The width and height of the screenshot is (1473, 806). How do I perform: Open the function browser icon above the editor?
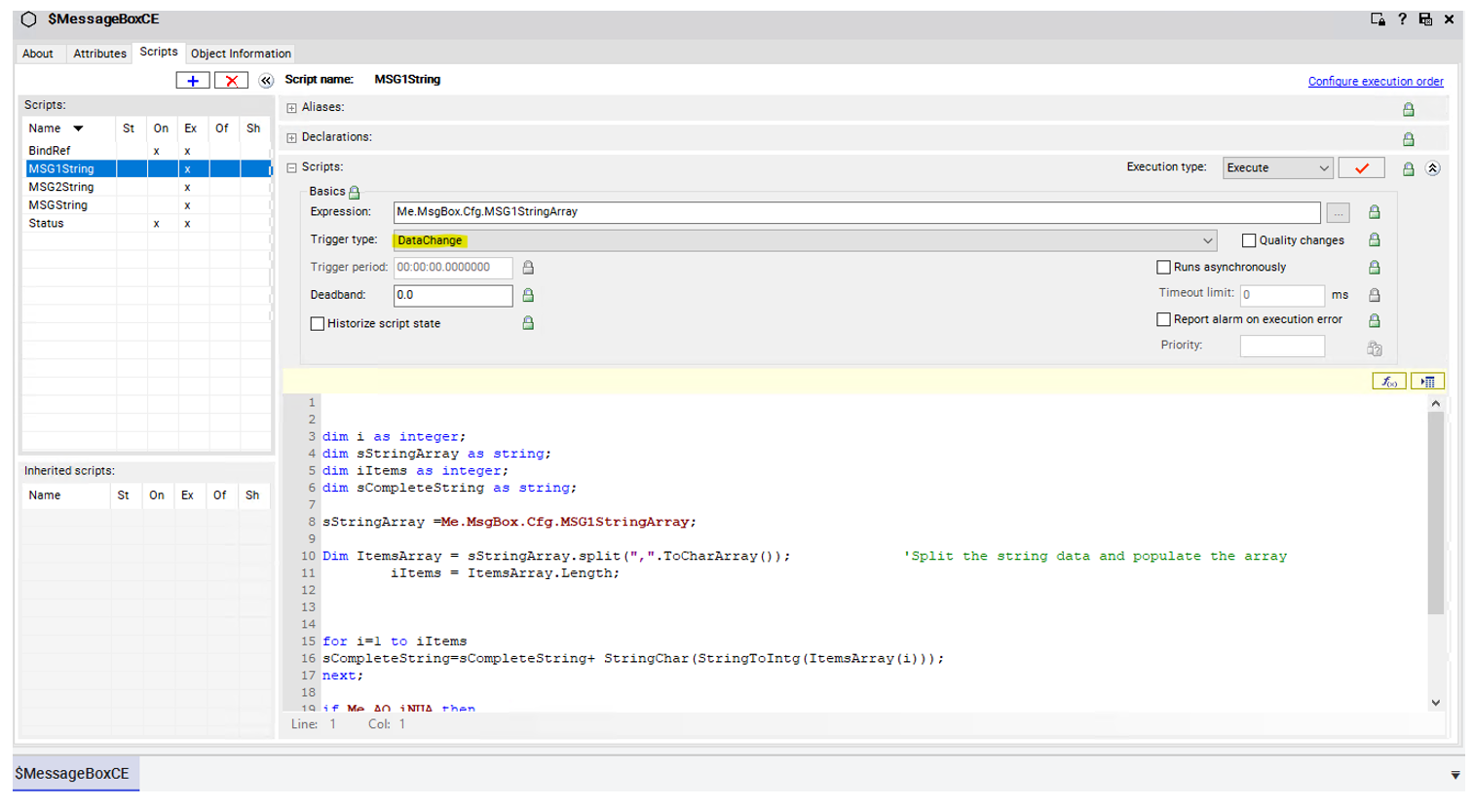pos(1389,382)
